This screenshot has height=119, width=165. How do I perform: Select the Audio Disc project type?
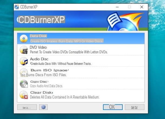39,59
